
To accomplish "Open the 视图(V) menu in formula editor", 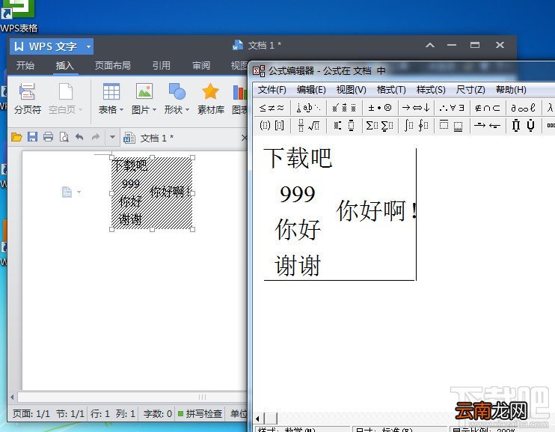I will (x=351, y=90).
